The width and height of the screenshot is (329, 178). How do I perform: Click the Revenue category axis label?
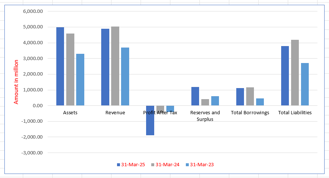click(115, 113)
